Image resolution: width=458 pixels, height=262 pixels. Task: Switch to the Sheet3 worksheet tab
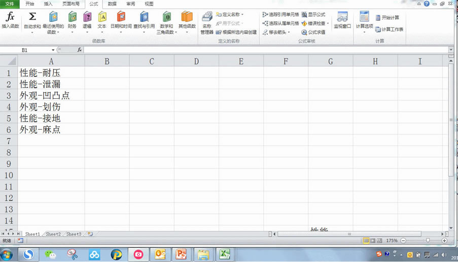pos(74,234)
